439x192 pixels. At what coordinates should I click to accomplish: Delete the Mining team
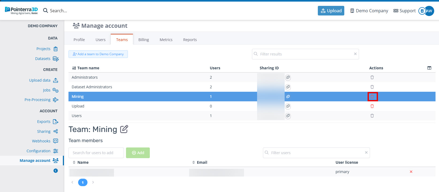click(x=372, y=97)
